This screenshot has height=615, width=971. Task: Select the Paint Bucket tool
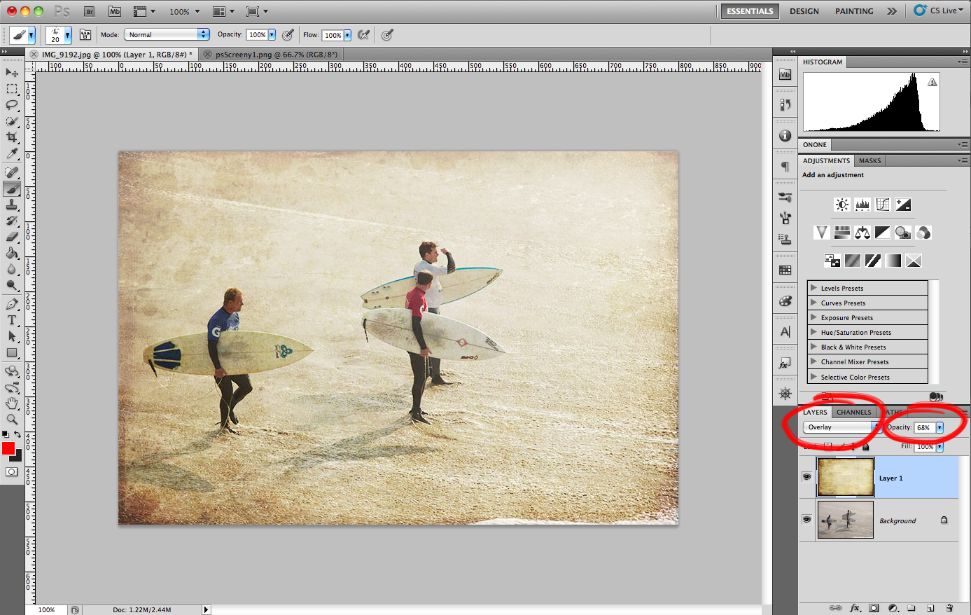pyautogui.click(x=12, y=254)
